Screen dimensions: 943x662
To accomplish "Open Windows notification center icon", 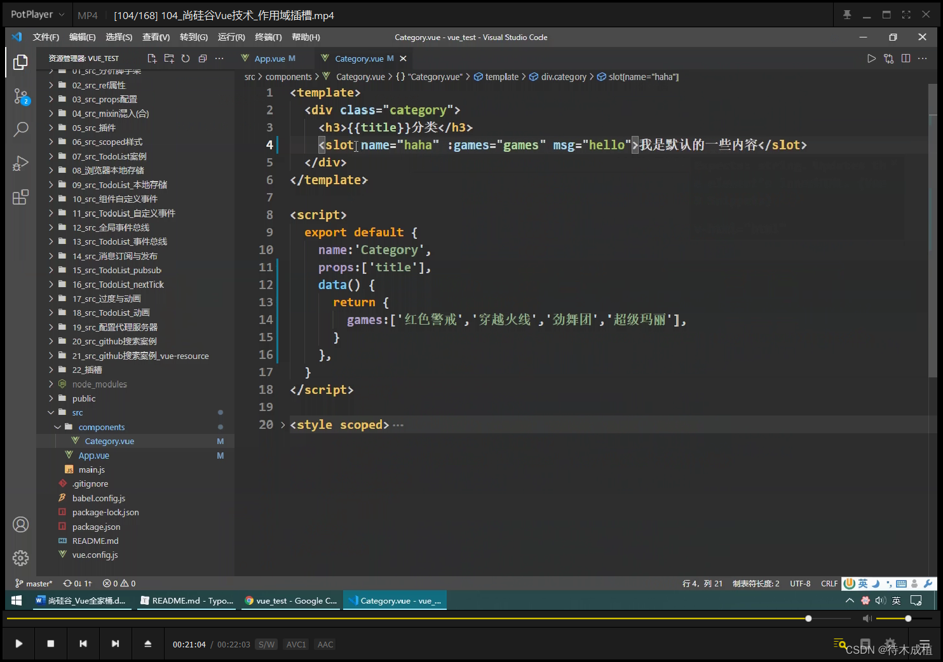I will pyautogui.click(x=916, y=600).
